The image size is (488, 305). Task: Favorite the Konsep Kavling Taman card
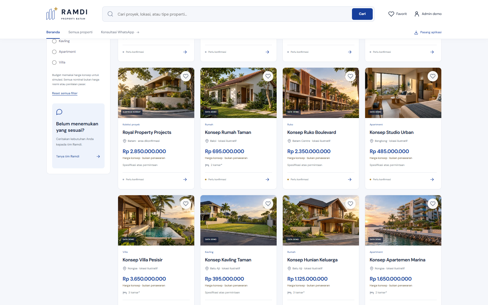268,204
